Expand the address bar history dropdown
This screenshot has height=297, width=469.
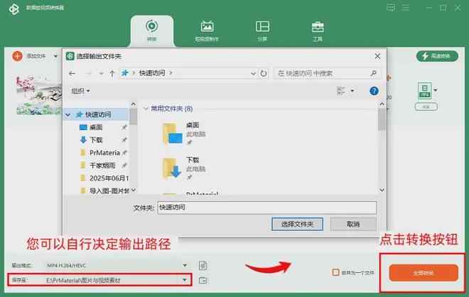pyautogui.click(x=254, y=73)
